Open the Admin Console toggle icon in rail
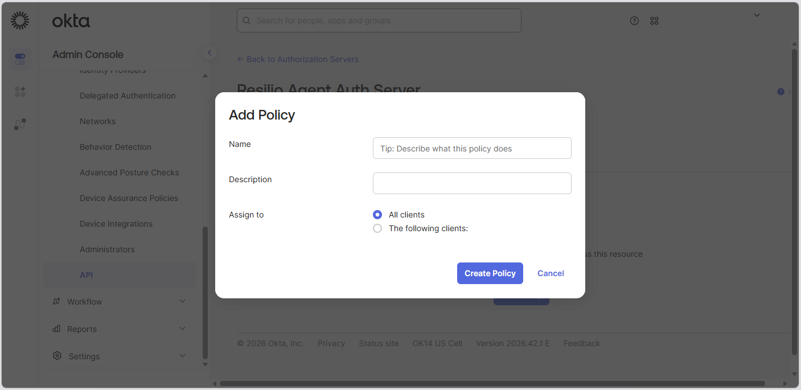This screenshot has width=801, height=390. click(x=20, y=59)
